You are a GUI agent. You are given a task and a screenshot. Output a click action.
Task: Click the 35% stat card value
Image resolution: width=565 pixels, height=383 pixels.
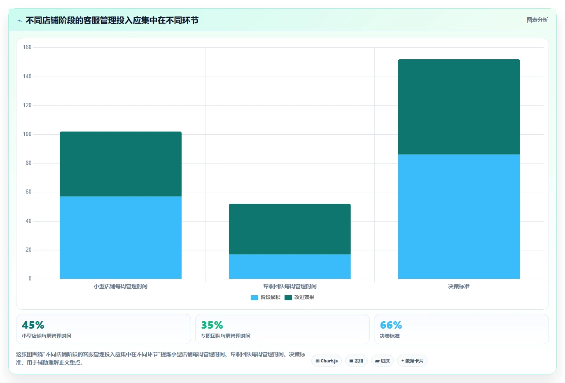point(212,325)
